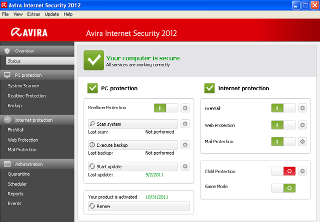Image resolution: width=320 pixels, height=222 pixels.
Task: Open Child Protection settings gear icon
Action: (302, 171)
